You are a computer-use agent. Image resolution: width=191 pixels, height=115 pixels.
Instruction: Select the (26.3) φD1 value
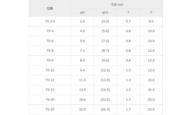pos(105,109)
